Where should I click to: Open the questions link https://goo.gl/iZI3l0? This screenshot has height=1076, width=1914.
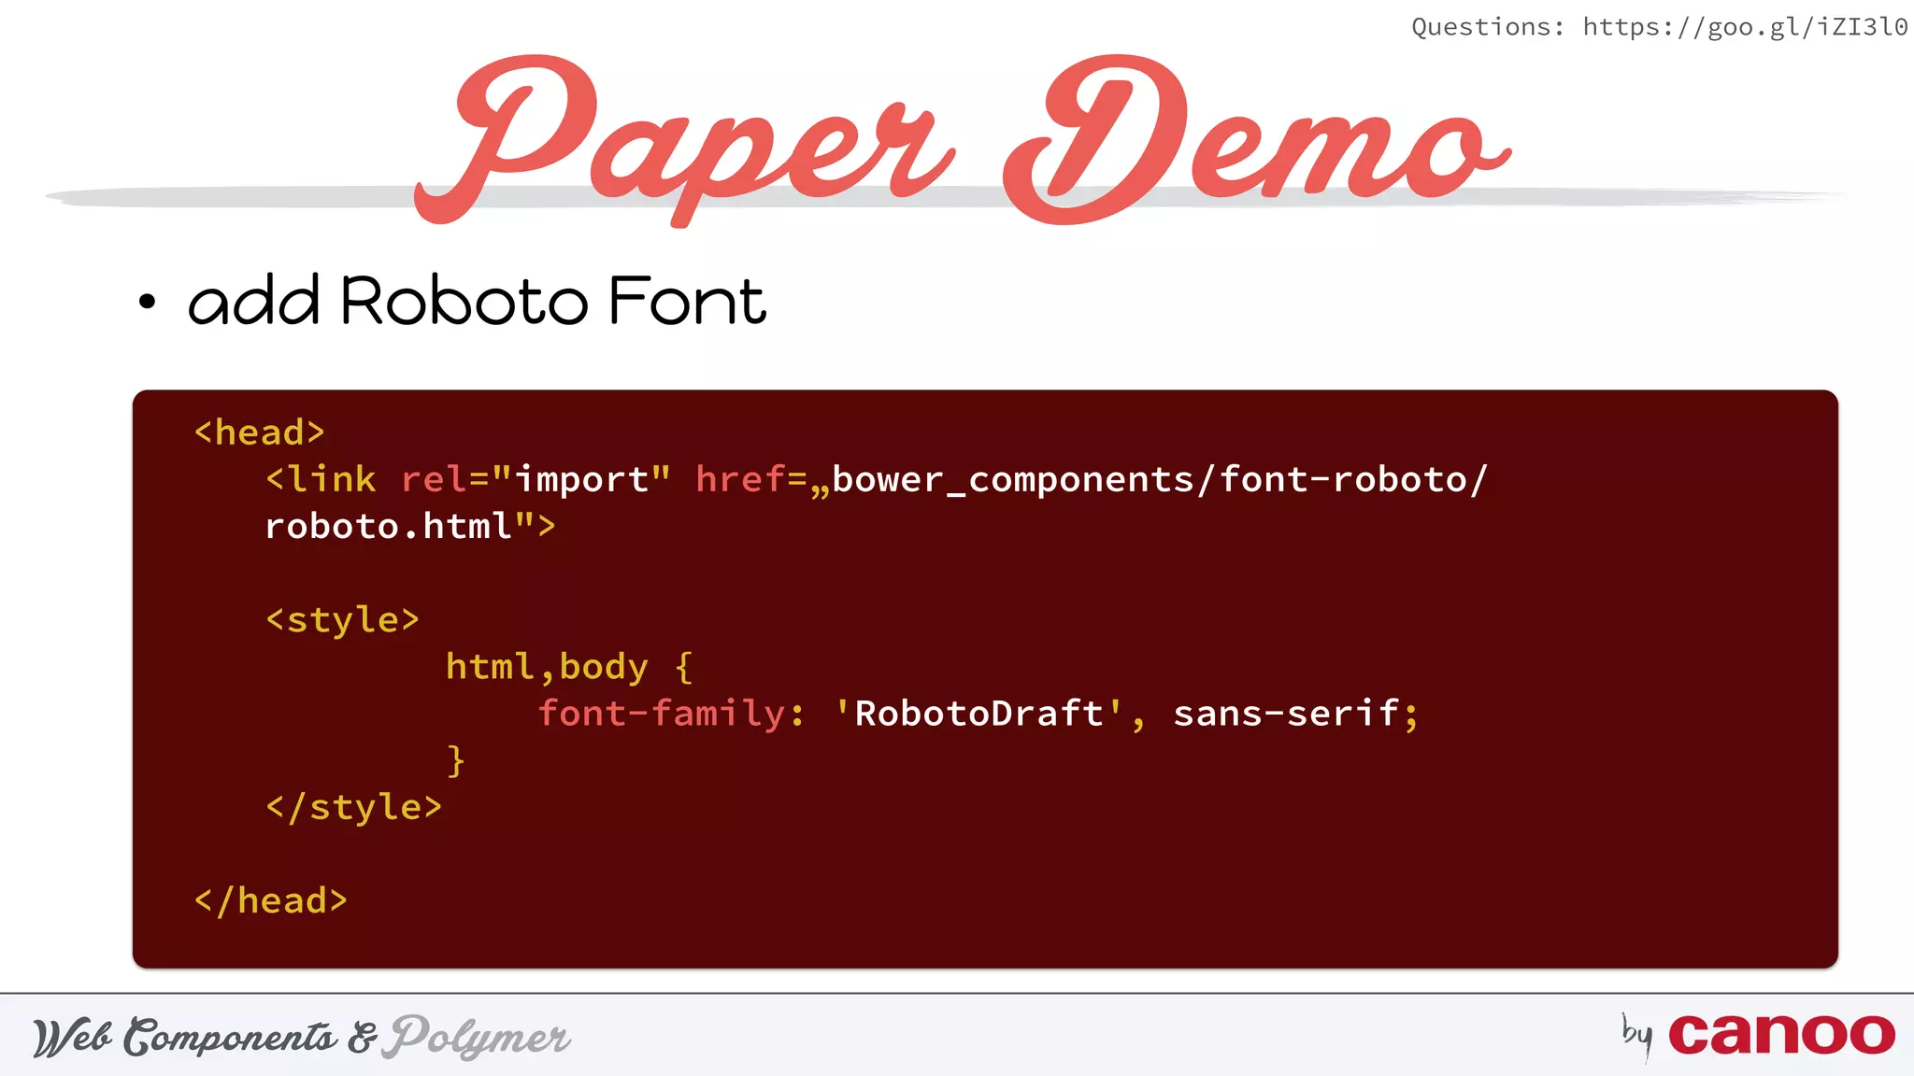(1745, 27)
